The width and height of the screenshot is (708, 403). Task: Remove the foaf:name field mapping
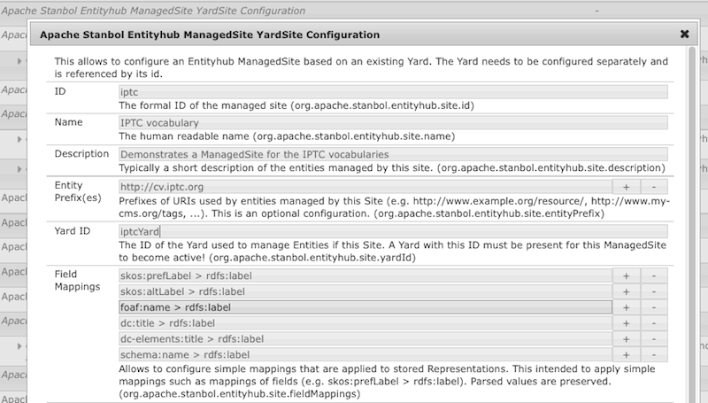click(x=654, y=307)
